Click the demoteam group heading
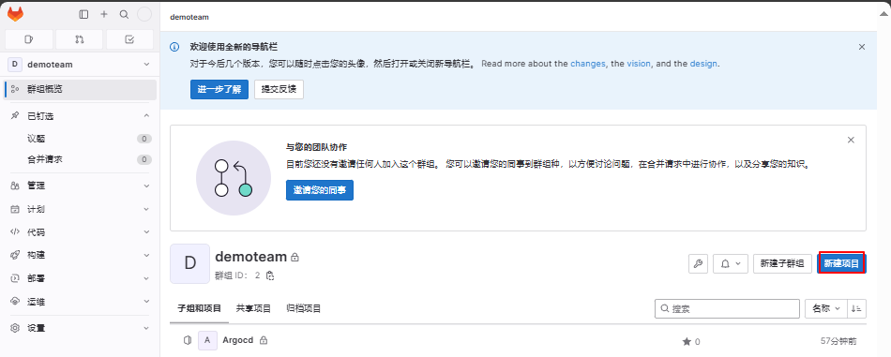Image resolution: width=891 pixels, height=357 pixels. 250,257
